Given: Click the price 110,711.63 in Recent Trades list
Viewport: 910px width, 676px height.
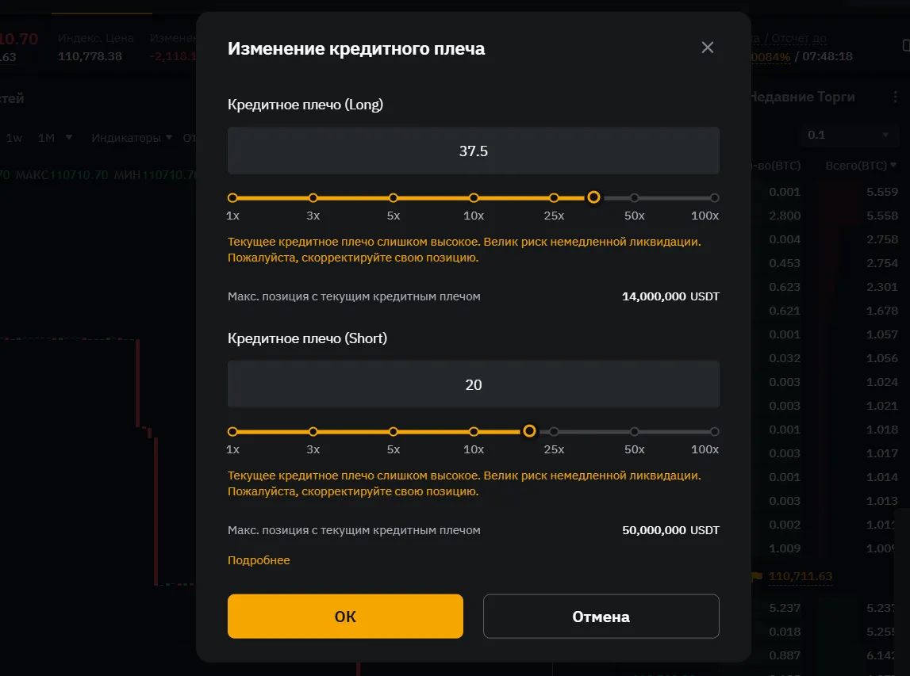Looking at the screenshot, I should 801,577.
